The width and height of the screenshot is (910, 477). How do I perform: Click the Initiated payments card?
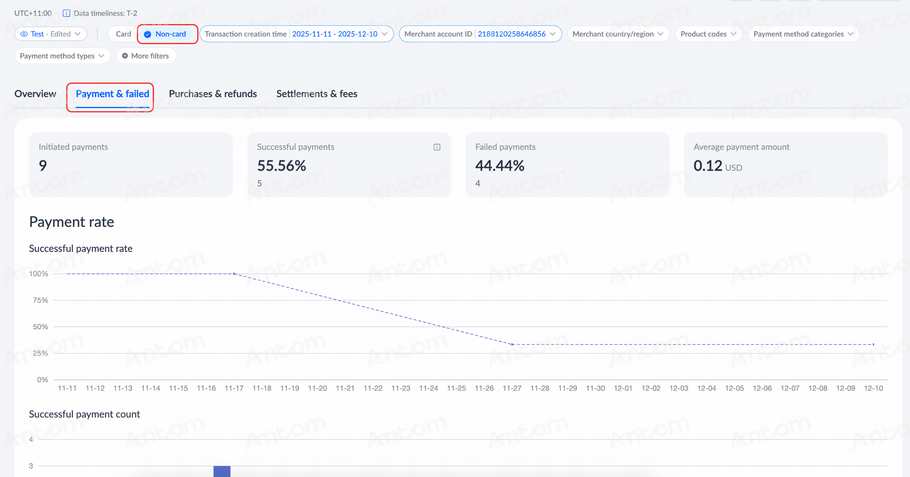131,165
